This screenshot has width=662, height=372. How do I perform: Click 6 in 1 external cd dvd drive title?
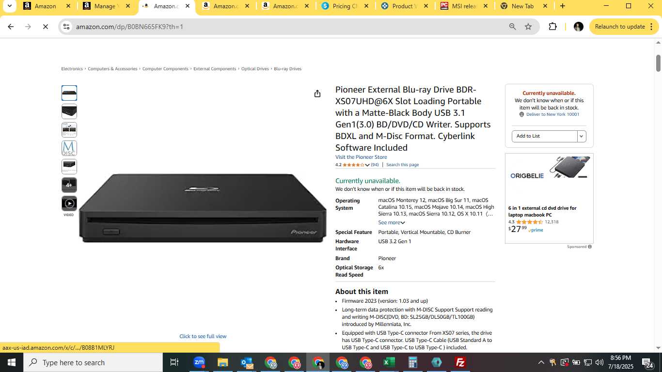tap(542, 211)
